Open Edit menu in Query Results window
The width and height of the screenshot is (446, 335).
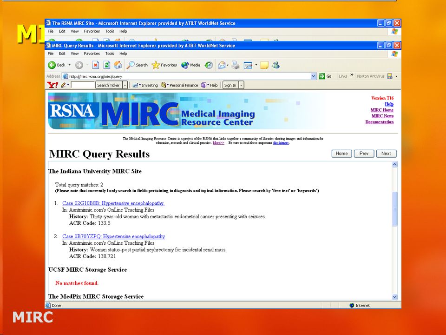tap(62, 53)
